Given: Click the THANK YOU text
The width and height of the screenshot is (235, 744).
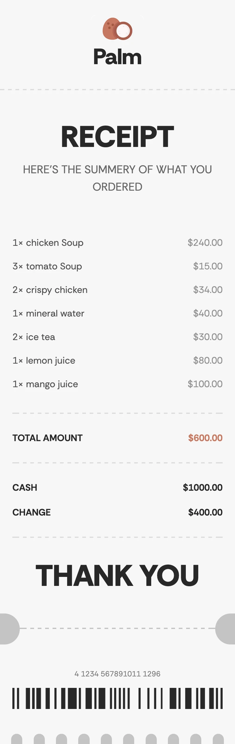Looking at the screenshot, I should pyautogui.click(x=117, y=576).
